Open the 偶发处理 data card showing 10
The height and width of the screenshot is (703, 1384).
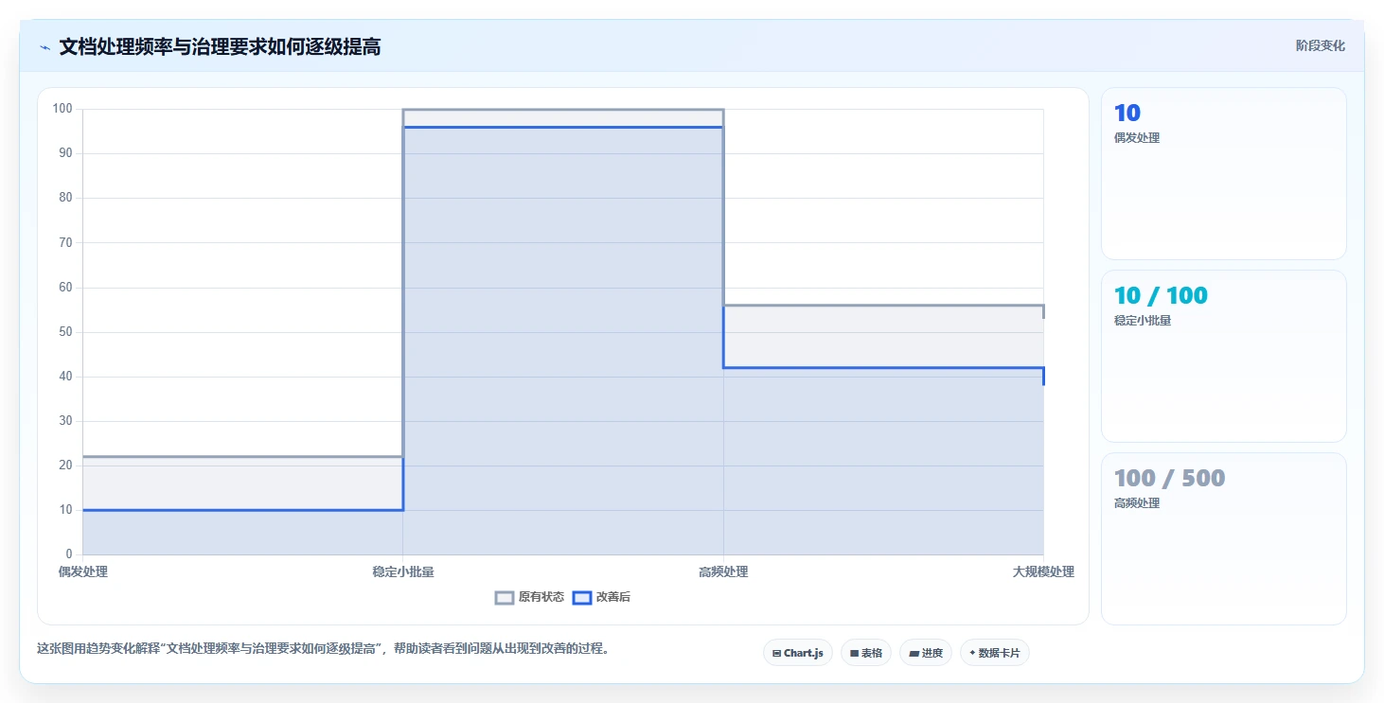1224,173
